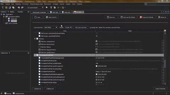Toggle the checkbox ending the FormattedTextField.inactiveBackground row
Image resolution: width=170 pixels, height=95 pixels.
pos(163,77)
